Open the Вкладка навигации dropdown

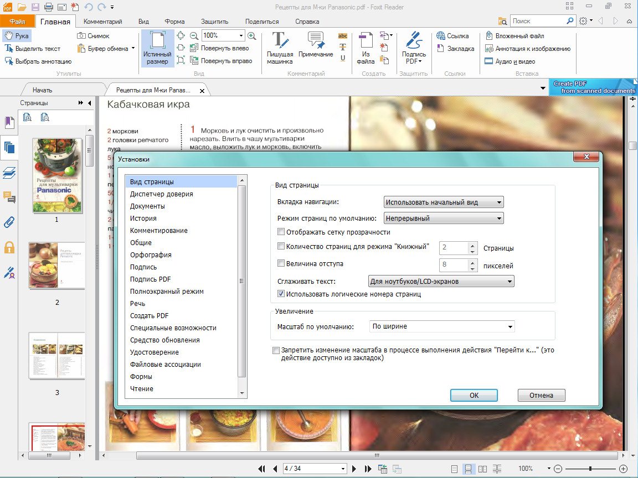click(443, 202)
